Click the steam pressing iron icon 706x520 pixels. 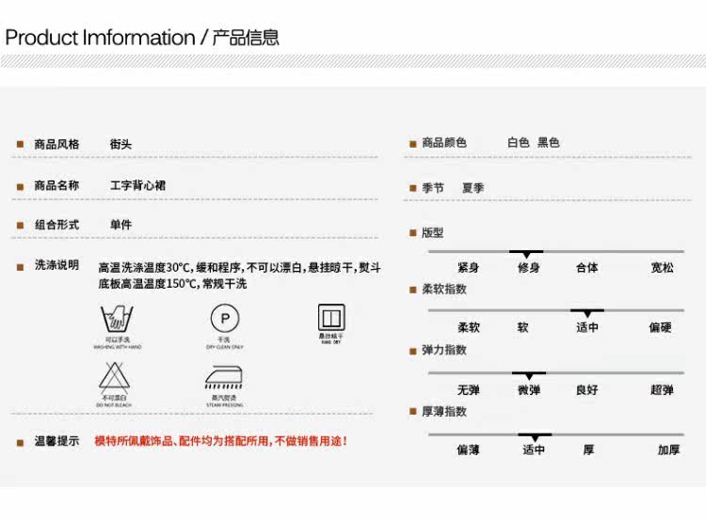click(x=224, y=377)
